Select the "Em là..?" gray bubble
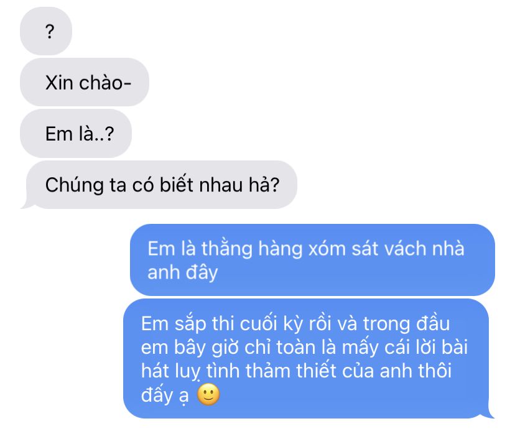Screen dimensions: 515x444 [x=76, y=133]
